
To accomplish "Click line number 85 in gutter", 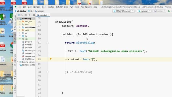I will coord(39,59).
